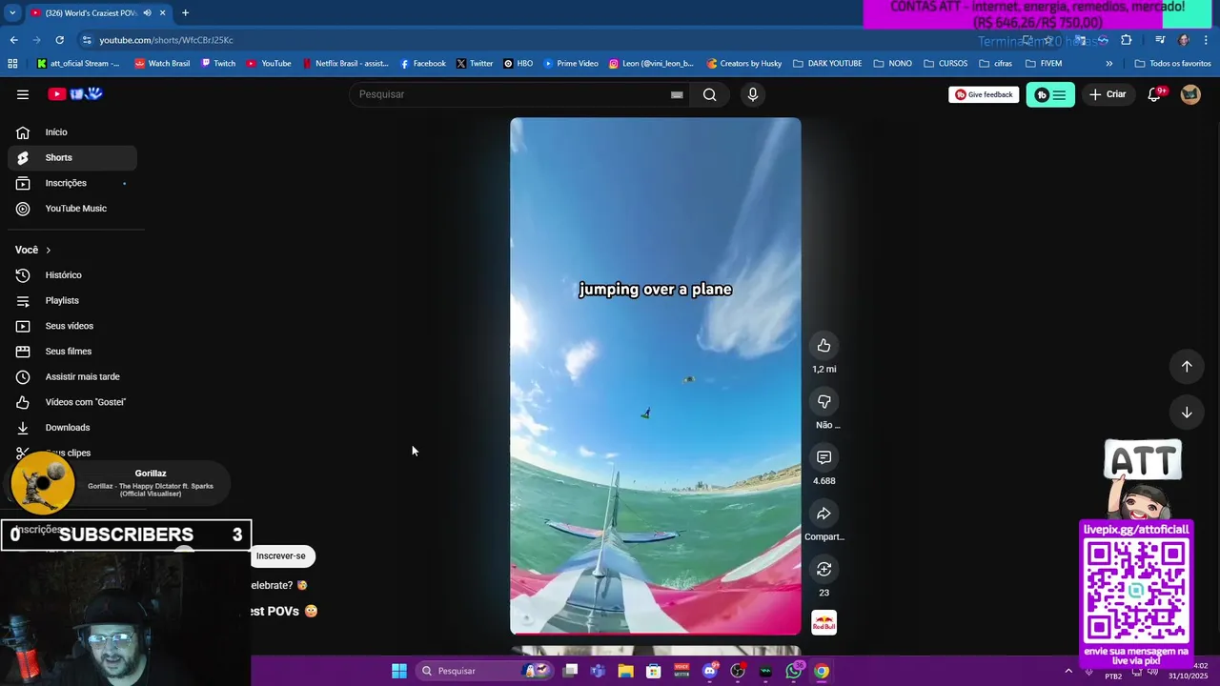
Task: Open the Twitch bookmark
Action: tap(218, 64)
